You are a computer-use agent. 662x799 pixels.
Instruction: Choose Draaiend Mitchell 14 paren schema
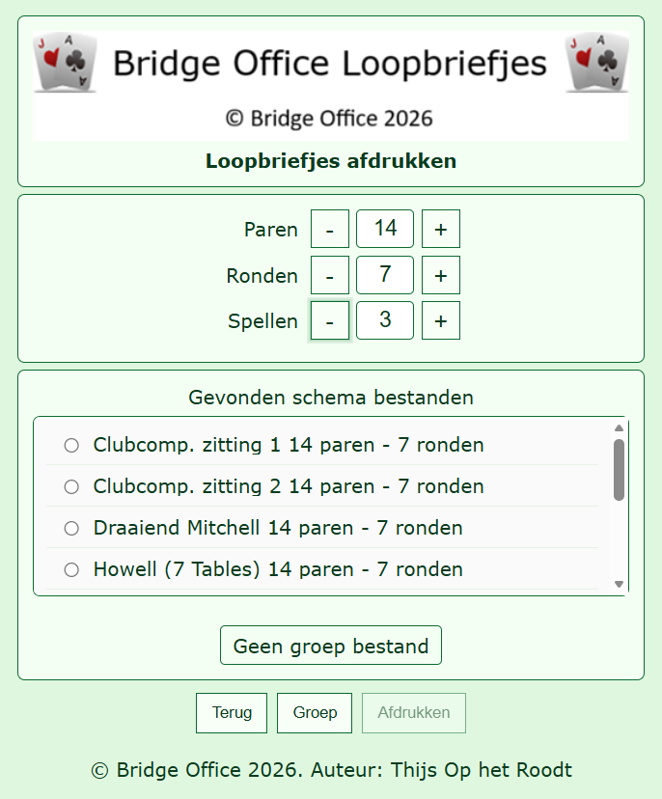[x=71, y=529]
